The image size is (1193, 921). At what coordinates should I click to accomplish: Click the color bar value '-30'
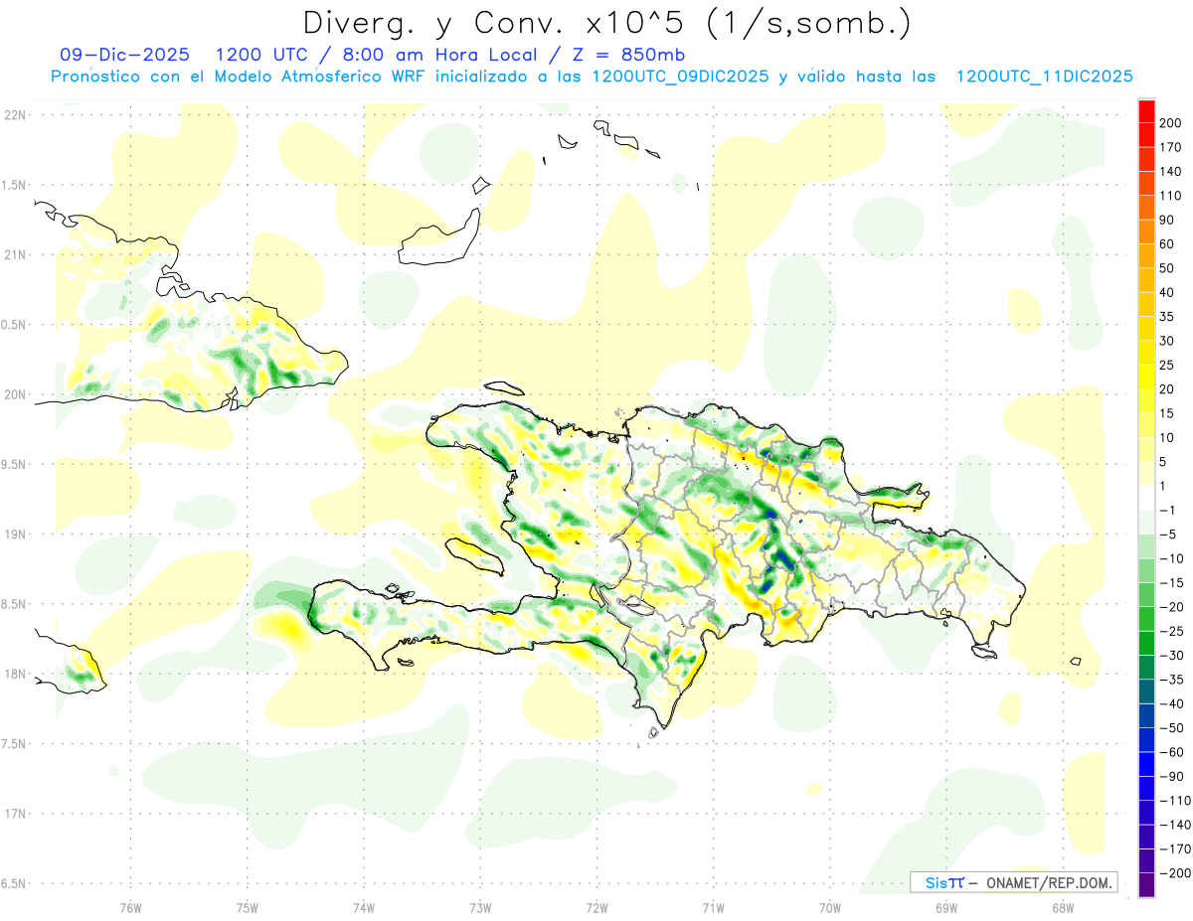pyautogui.click(x=1173, y=656)
